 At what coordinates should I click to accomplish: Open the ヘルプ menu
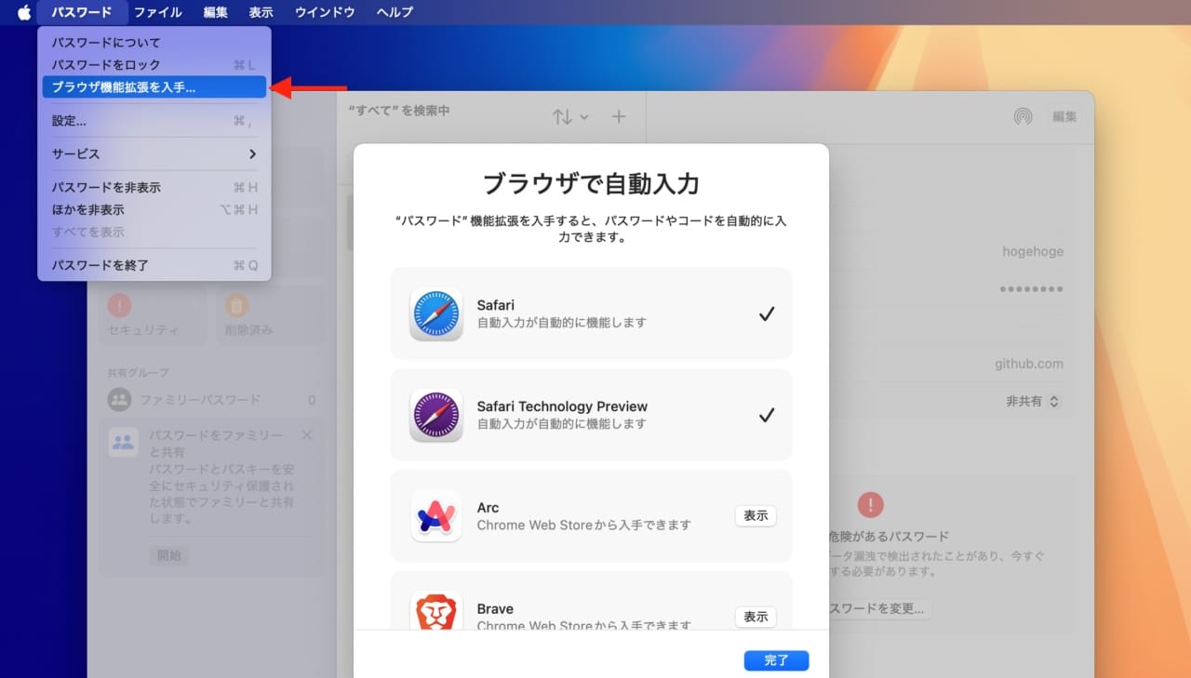coord(395,12)
